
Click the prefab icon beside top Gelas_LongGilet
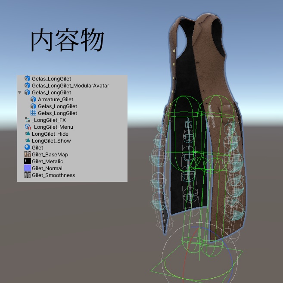tap(27, 78)
